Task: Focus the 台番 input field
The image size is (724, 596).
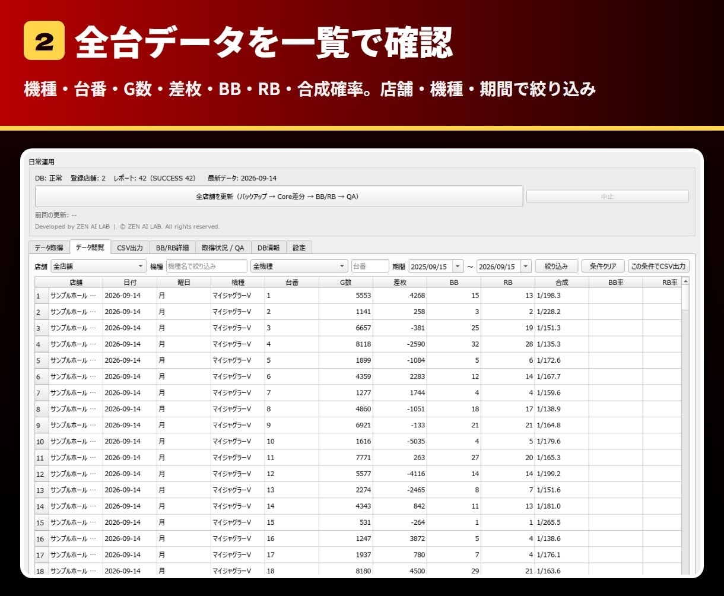Action: (x=370, y=267)
